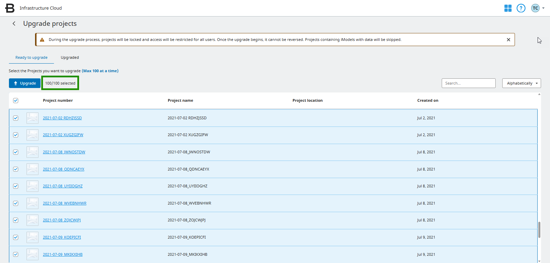Deselect the 2021-07-08 UYIIOGHZ row checkbox

pos(15,186)
